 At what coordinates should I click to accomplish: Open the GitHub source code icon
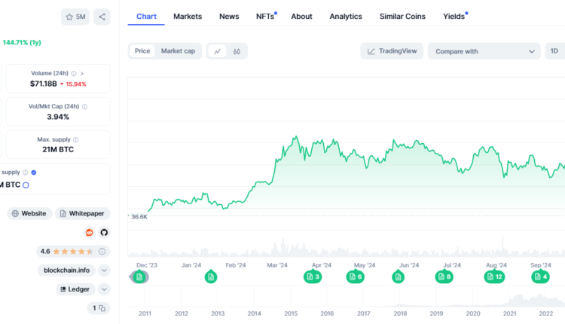point(104,233)
